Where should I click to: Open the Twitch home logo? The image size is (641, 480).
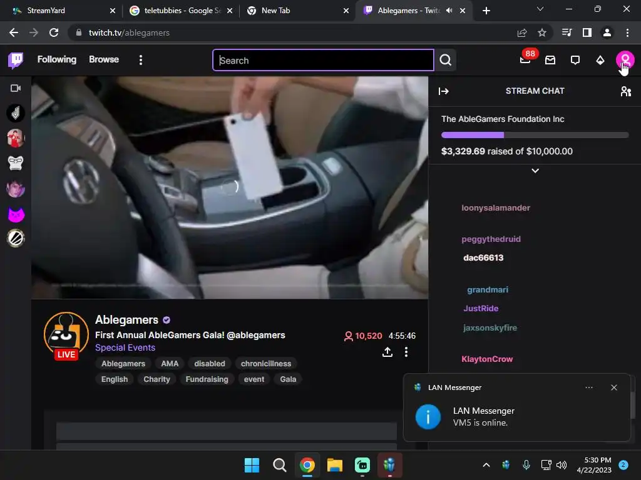tap(16, 61)
